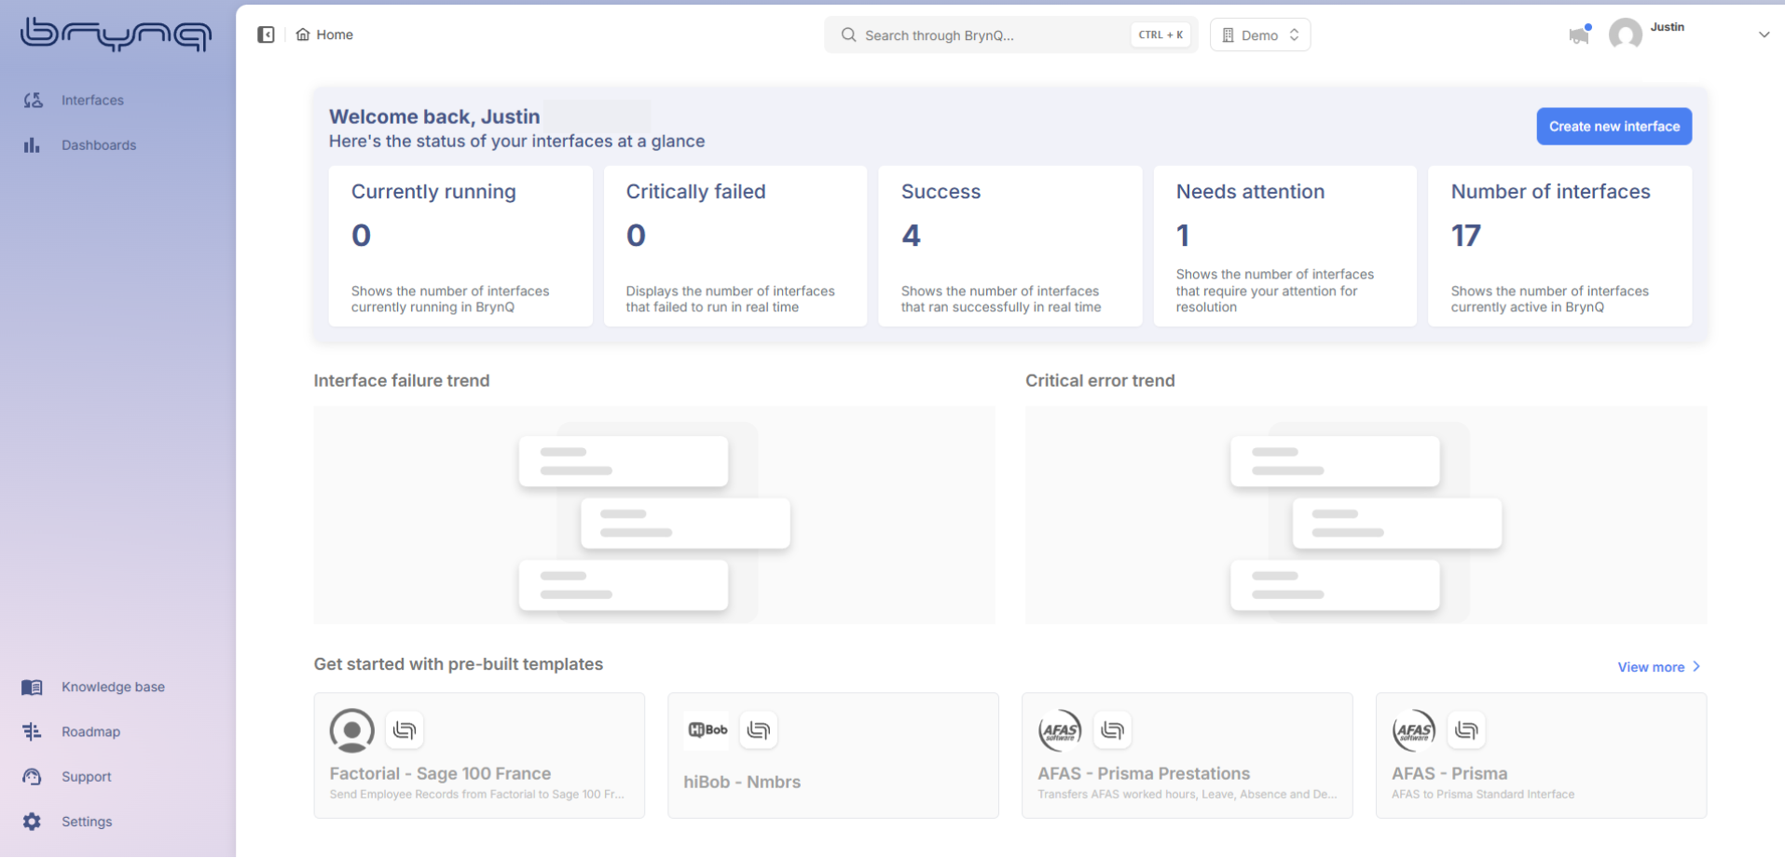The width and height of the screenshot is (1785, 858).
Task: Click the Interfaces sidebar icon
Action: click(x=33, y=101)
